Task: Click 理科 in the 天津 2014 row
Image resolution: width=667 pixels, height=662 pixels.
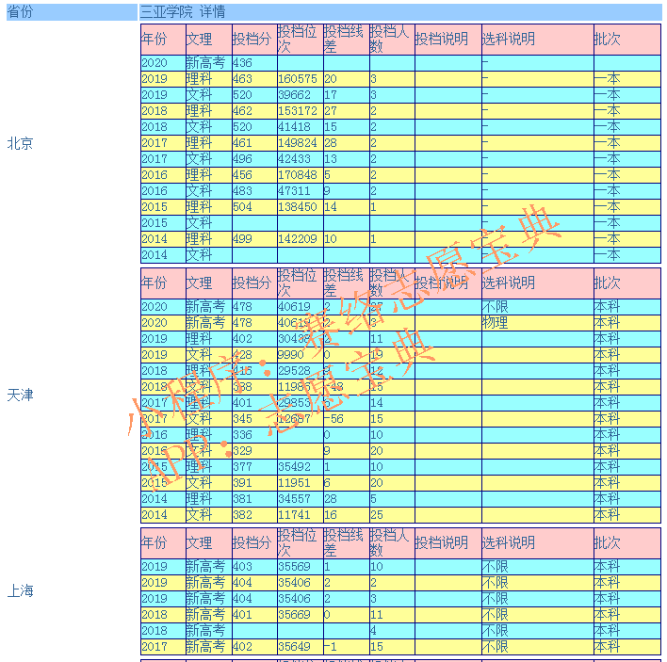Action: tap(199, 499)
